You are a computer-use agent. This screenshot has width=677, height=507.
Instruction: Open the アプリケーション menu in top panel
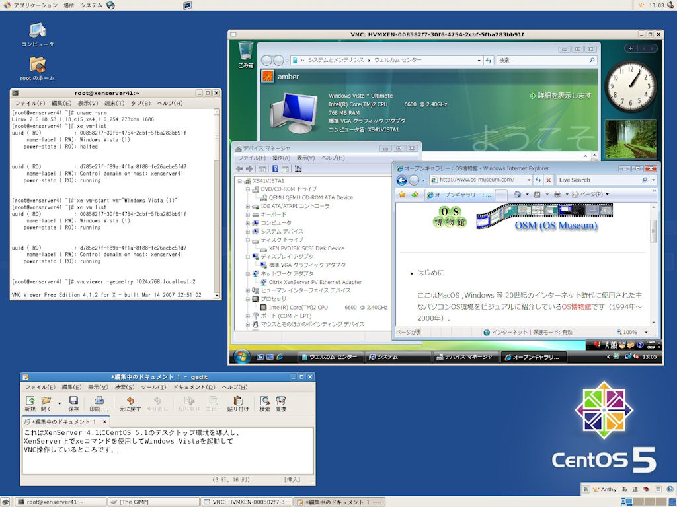(36, 5)
